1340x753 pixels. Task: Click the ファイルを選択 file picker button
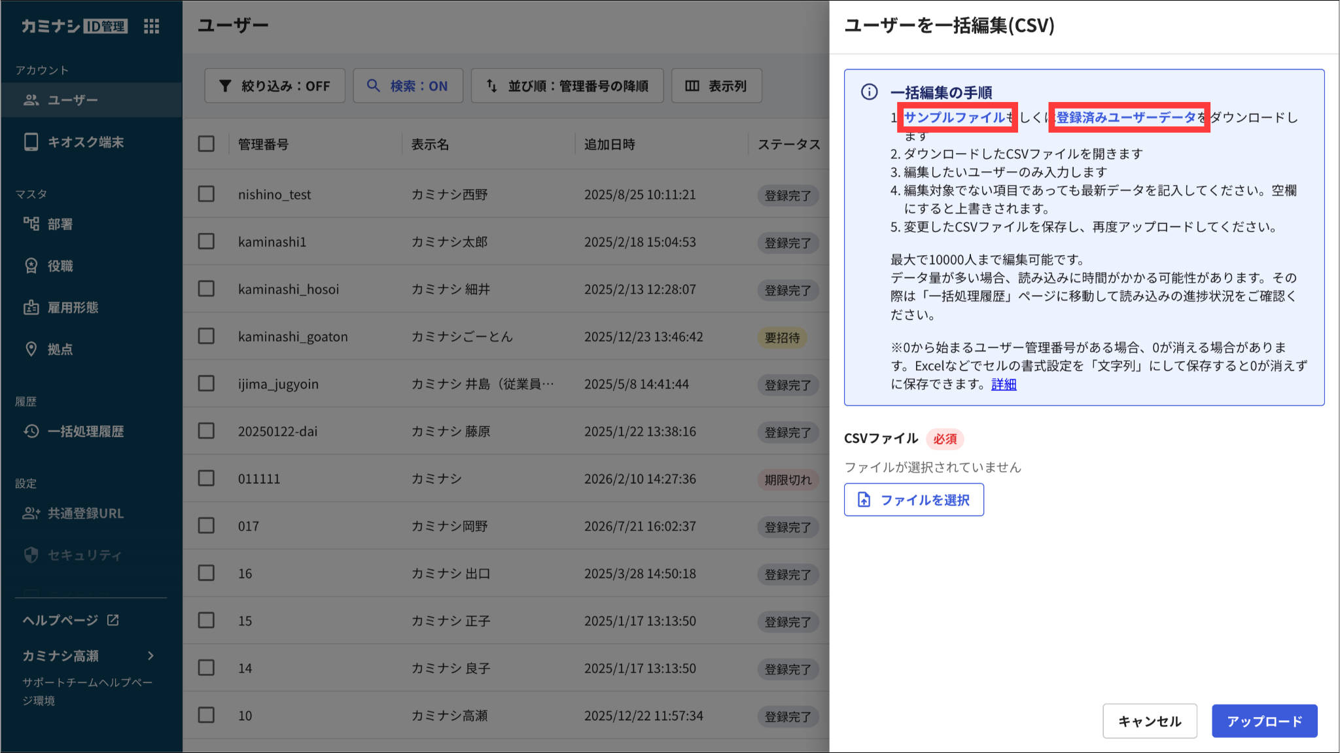click(913, 500)
